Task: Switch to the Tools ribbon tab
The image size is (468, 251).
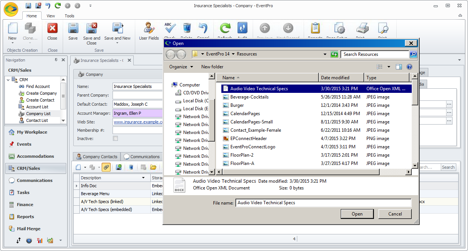Action: point(70,16)
